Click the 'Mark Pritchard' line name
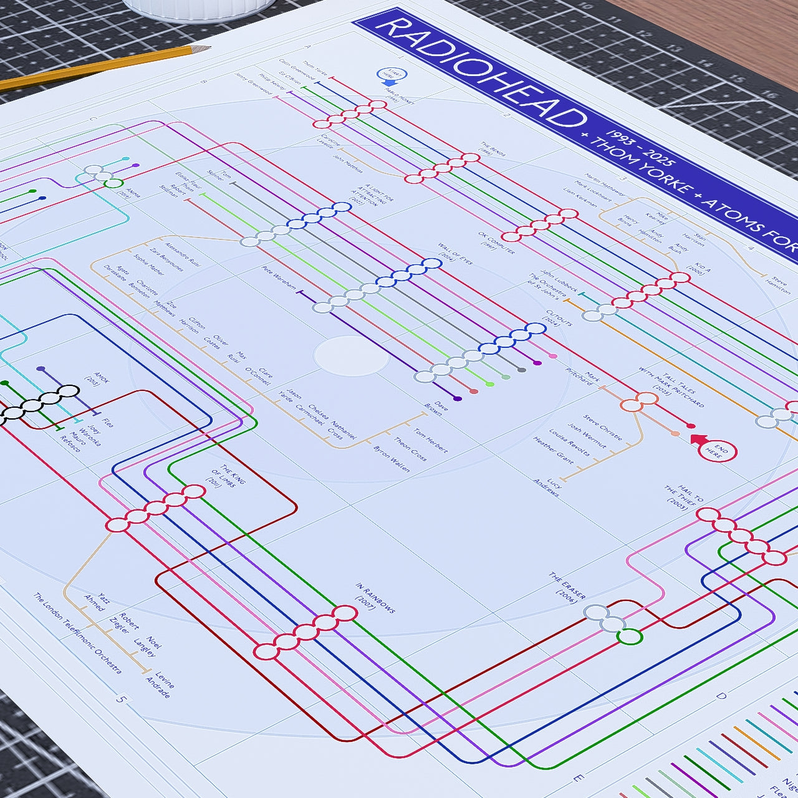798x798 pixels. pos(583,379)
